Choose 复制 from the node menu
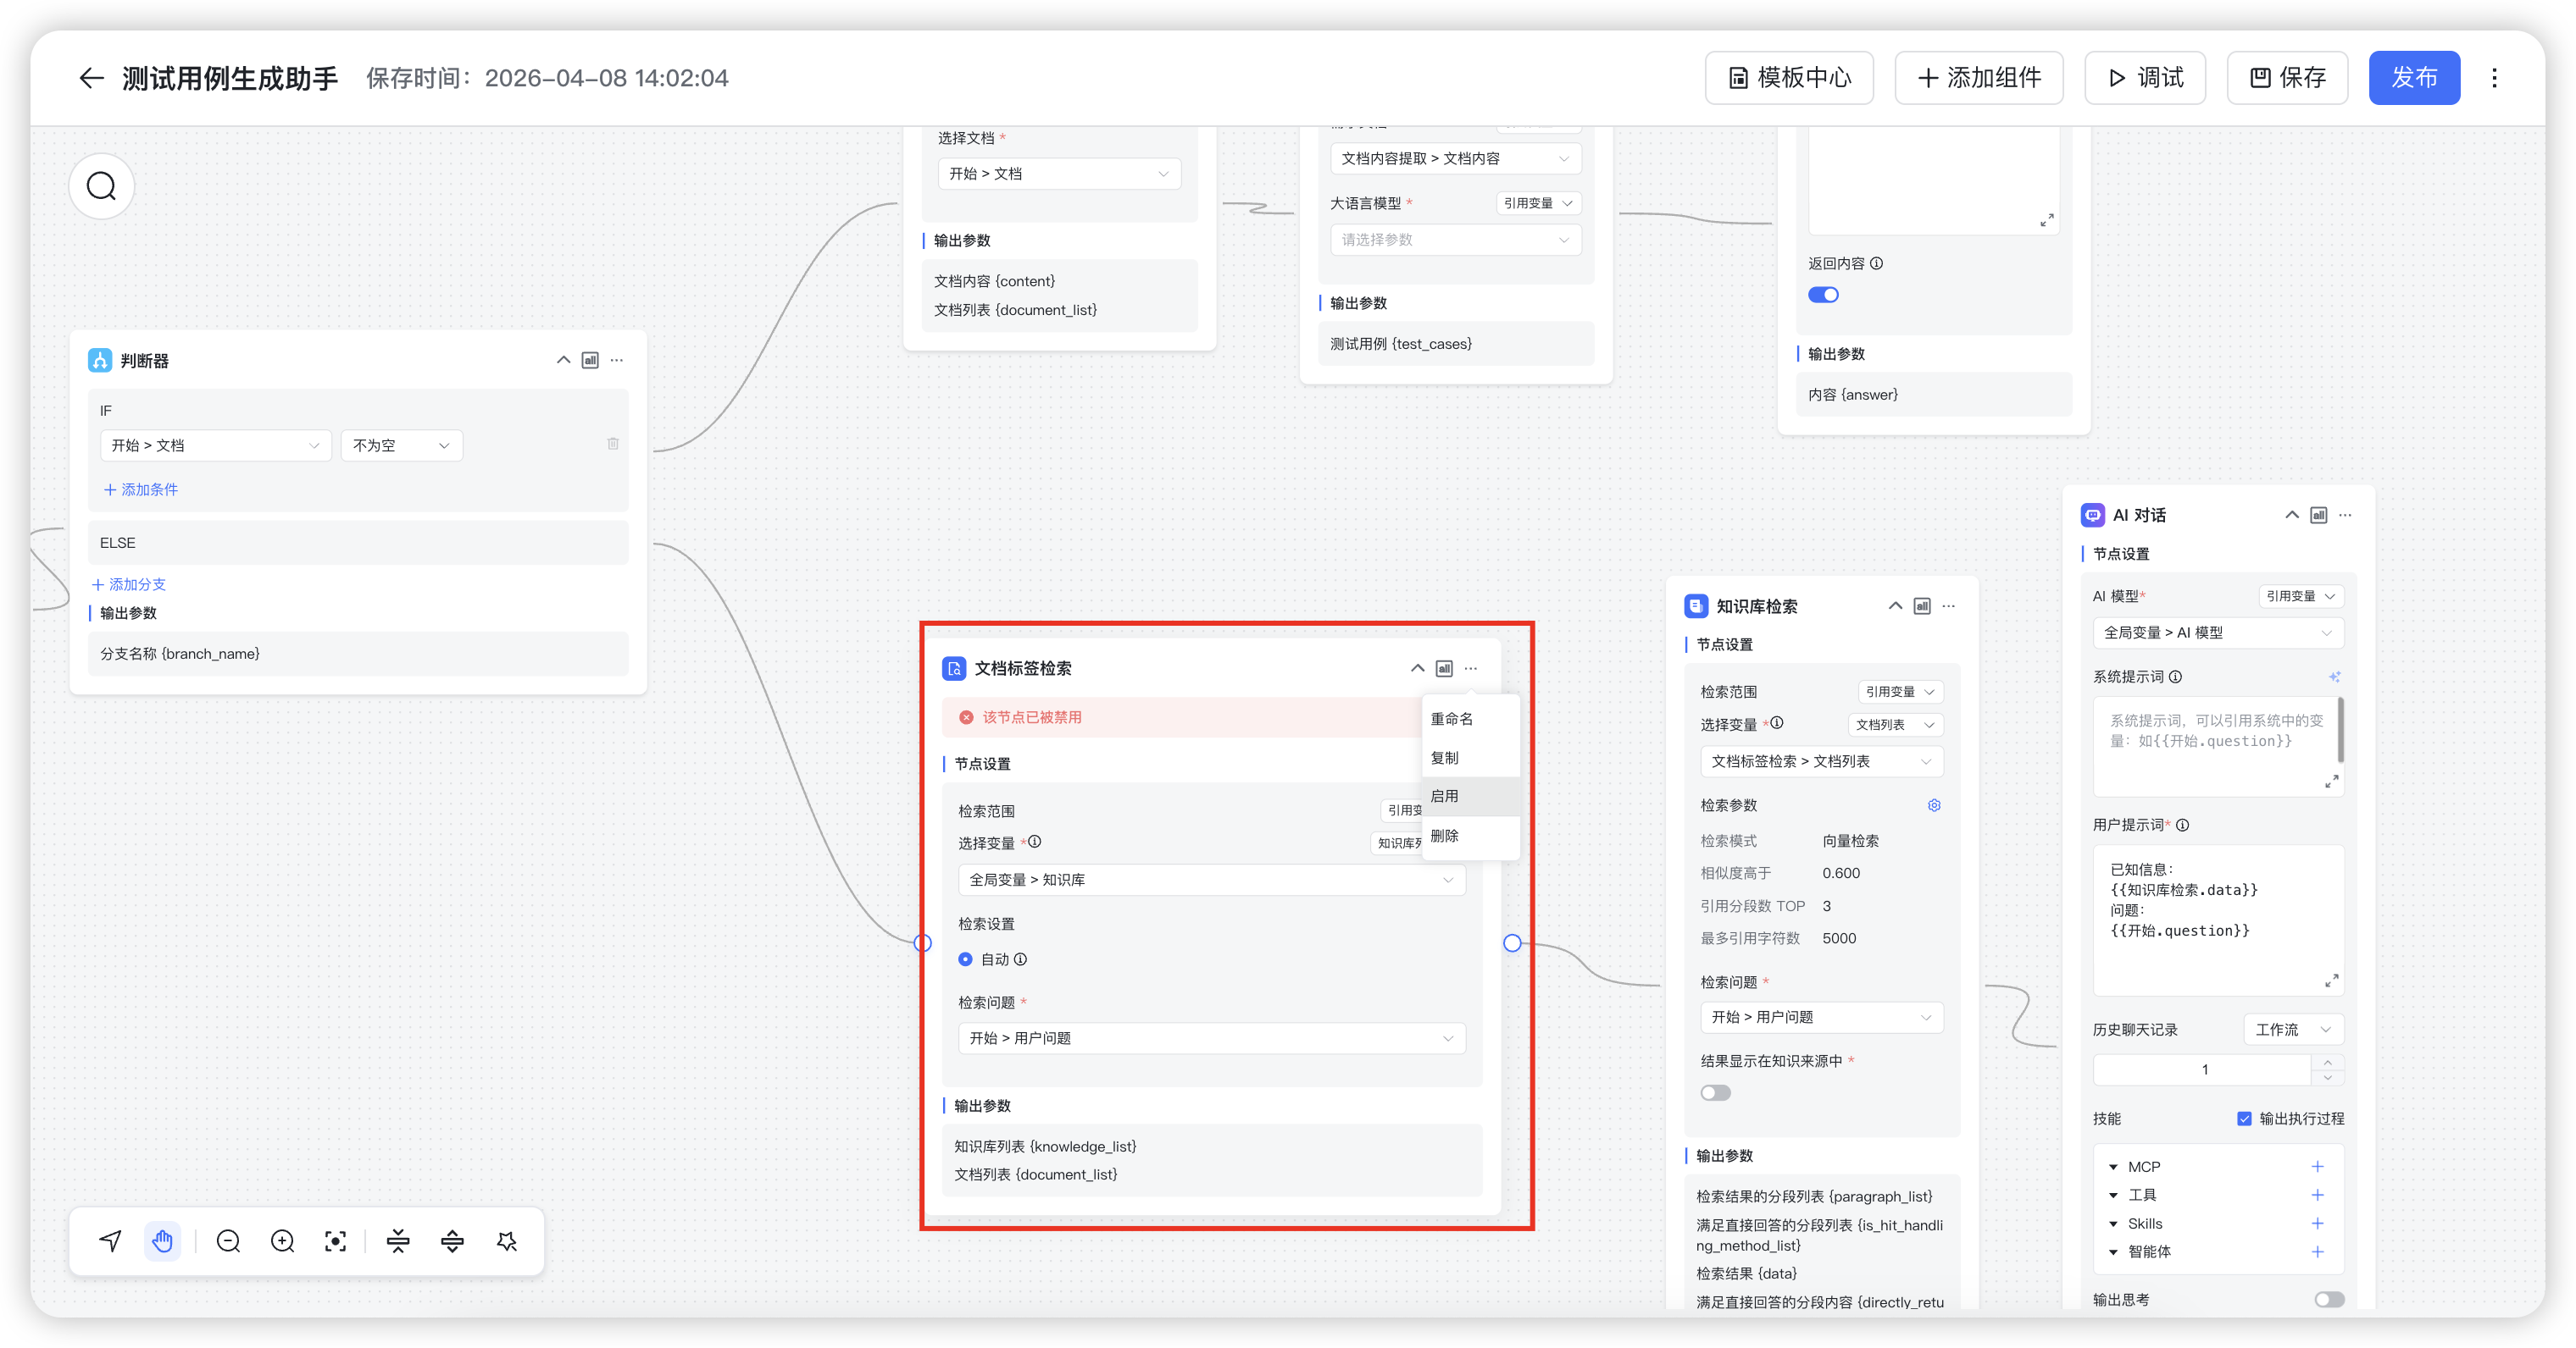 pos(1470,758)
